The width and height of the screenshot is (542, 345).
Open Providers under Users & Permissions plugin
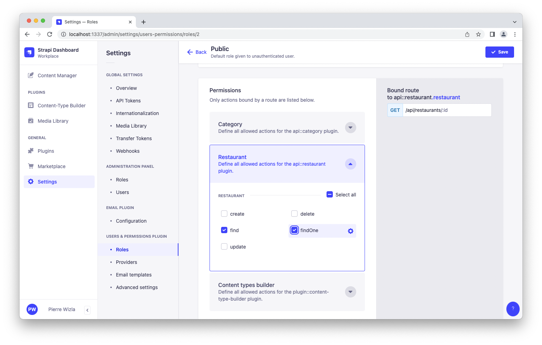point(126,262)
